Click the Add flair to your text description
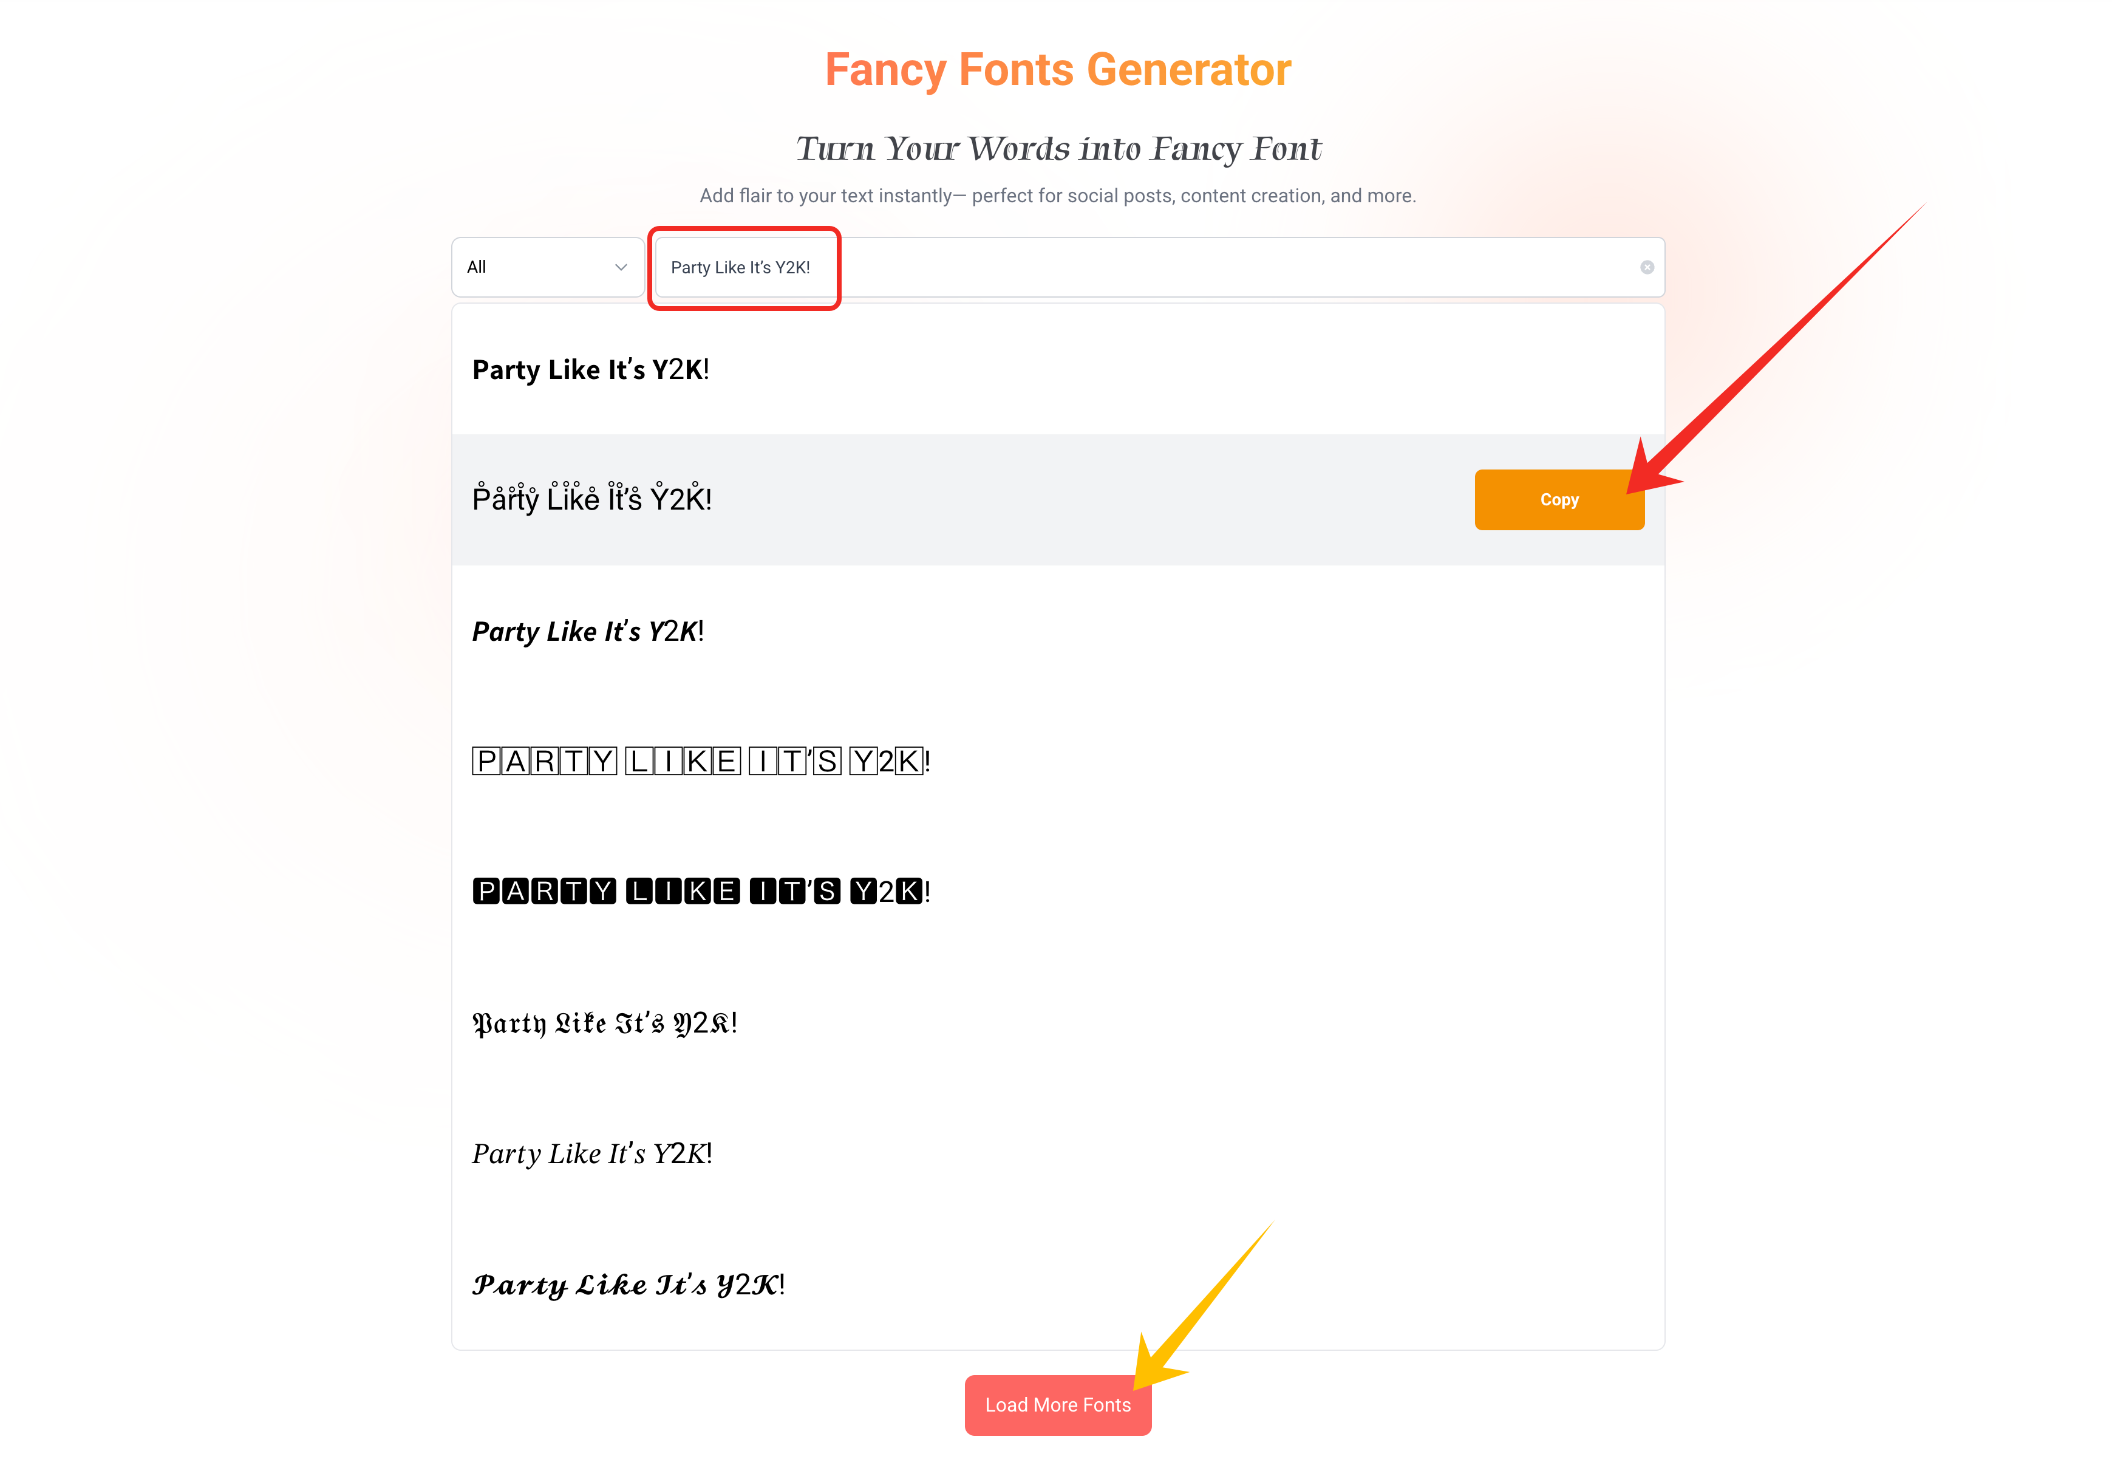 point(1057,196)
